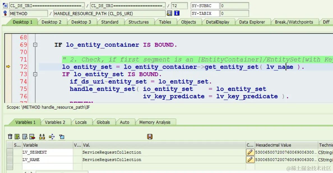
Task: Click the second CL_DS_URI include field
Action: pyautogui.click(x=128, y=6)
